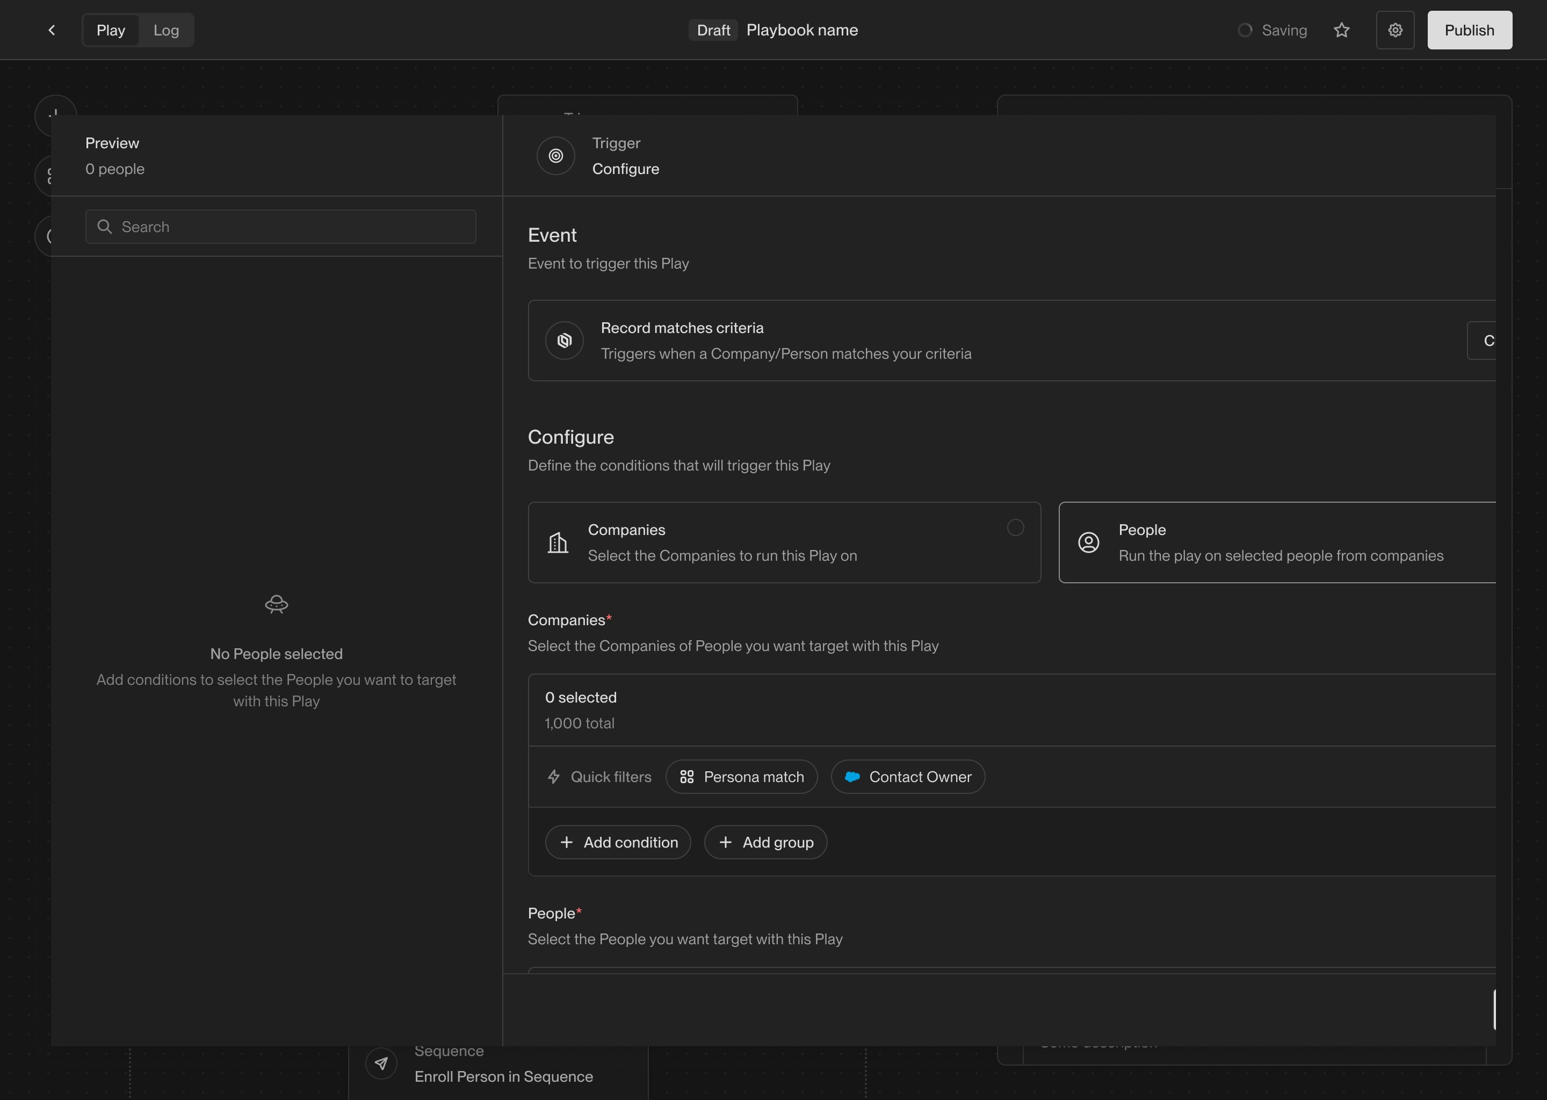The height and width of the screenshot is (1100, 1547).
Task: Click the Record matches criteria shield icon
Action: pyautogui.click(x=564, y=340)
